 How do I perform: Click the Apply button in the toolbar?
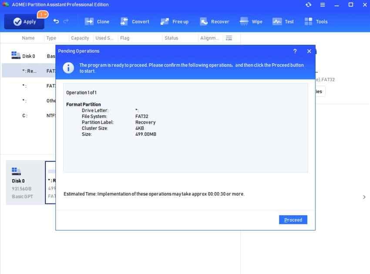(24, 22)
